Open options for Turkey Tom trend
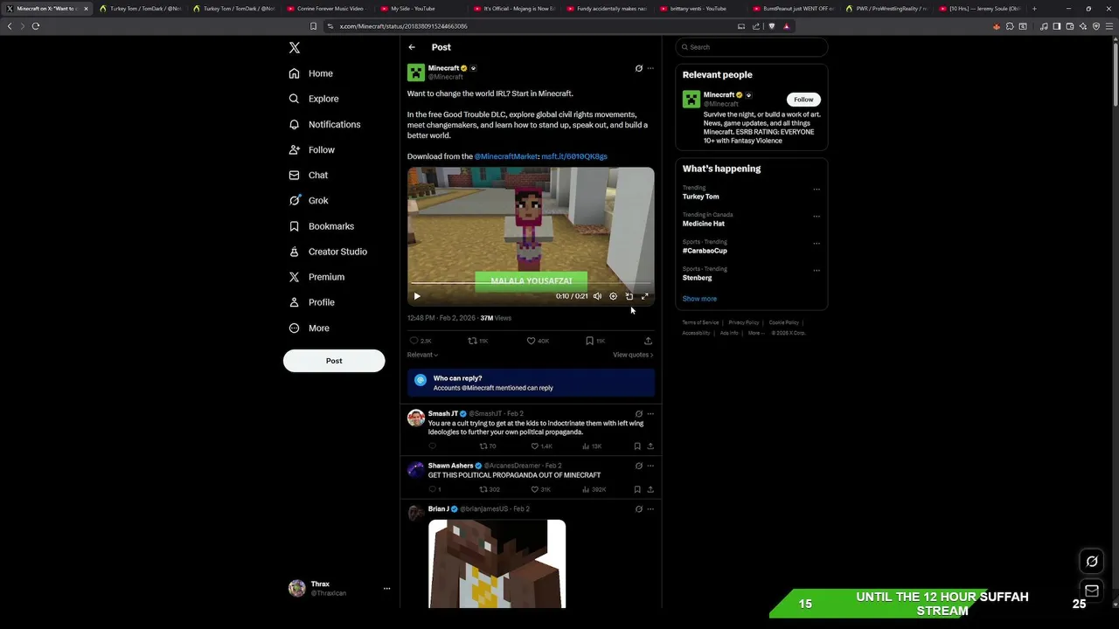The height and width of the screenshot is (629, 1119). 817,189
